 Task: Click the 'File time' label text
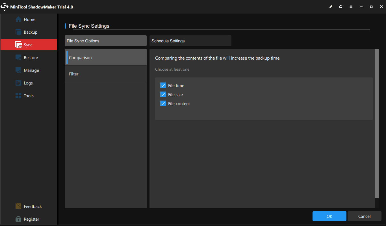pos(176,86)
